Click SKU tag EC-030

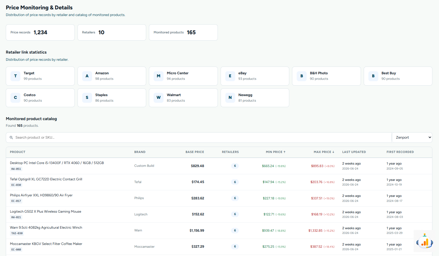point(16,185)
